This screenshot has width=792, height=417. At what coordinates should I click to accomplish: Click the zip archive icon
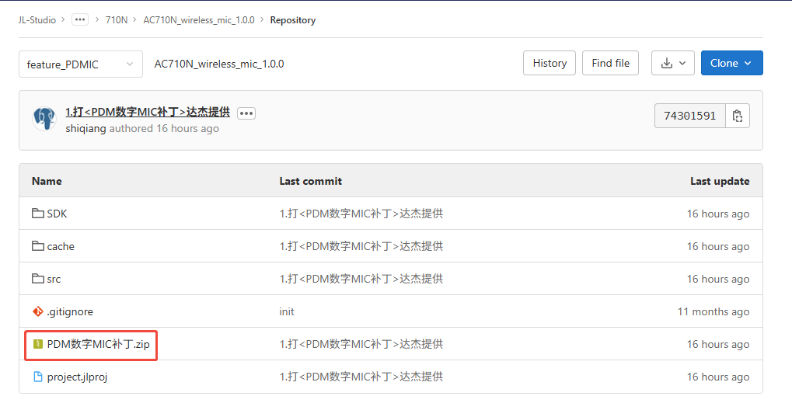38,344
